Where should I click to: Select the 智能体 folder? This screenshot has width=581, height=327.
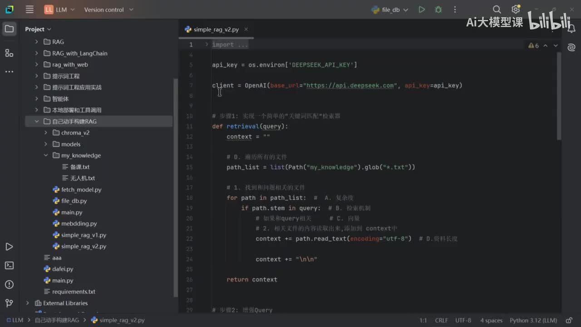click(x=60, y=99)
